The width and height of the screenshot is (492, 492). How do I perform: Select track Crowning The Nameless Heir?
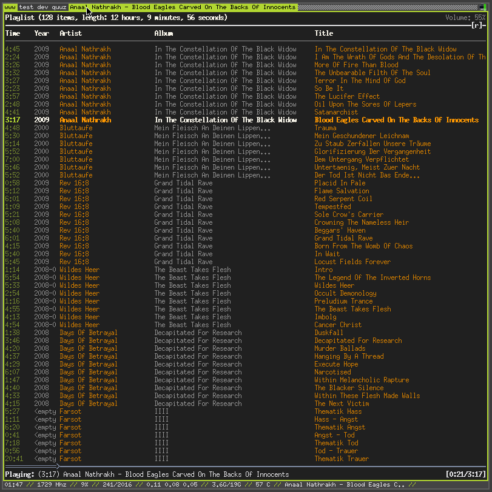coord(362,222)
